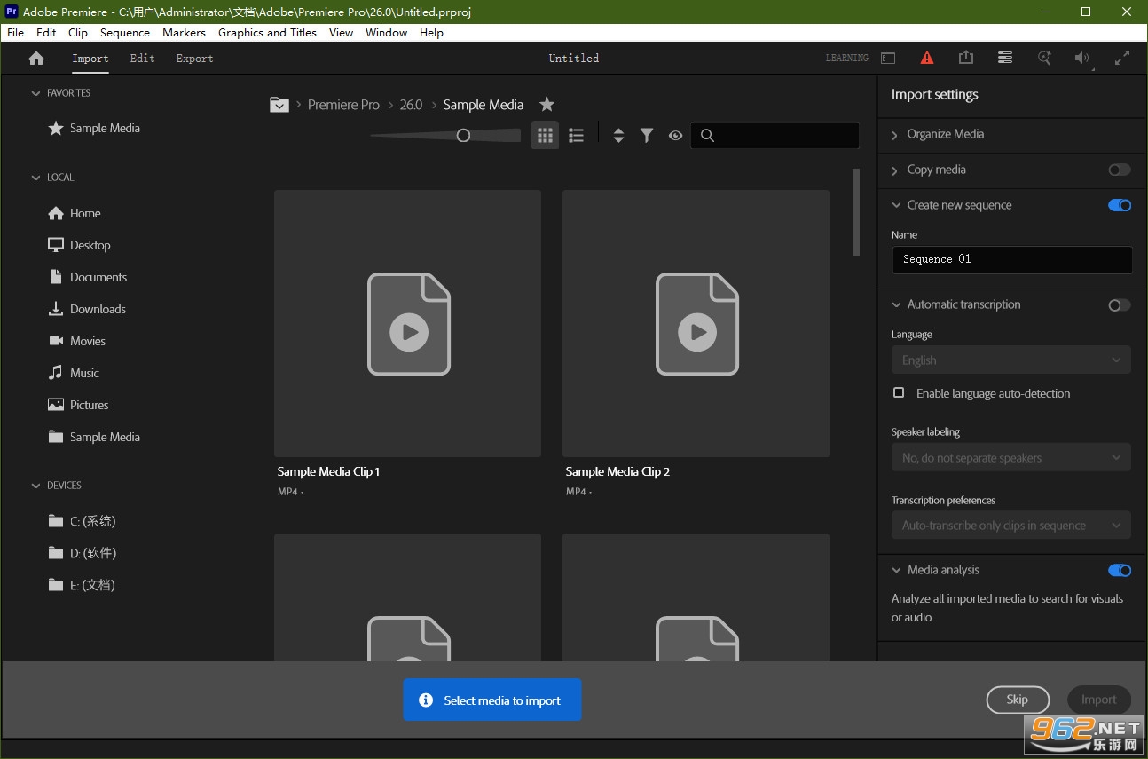Turn off Media analysis switch
1148x759 pixels.
(1120, 571)
